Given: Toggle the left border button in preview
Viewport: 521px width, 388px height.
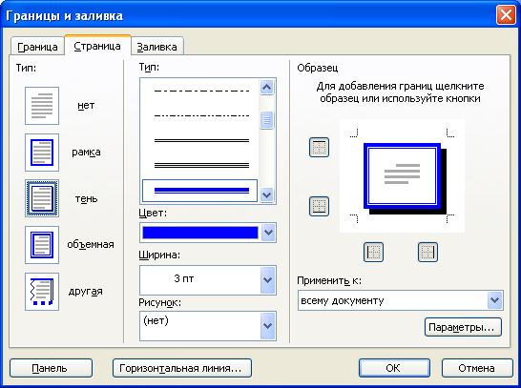Looking at the screenshot, I should click(373, 252).
